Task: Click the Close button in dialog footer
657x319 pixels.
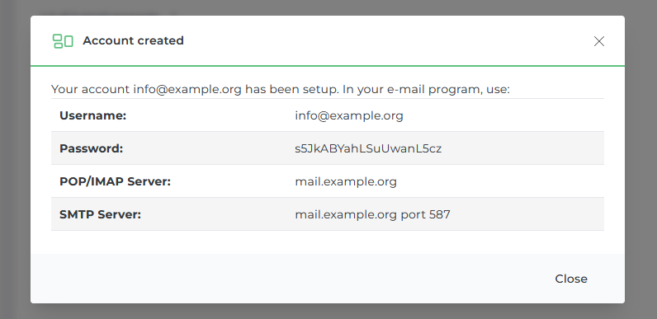Action: pos(571,279)
